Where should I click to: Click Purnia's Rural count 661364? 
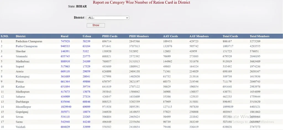(x=65, y=82)
